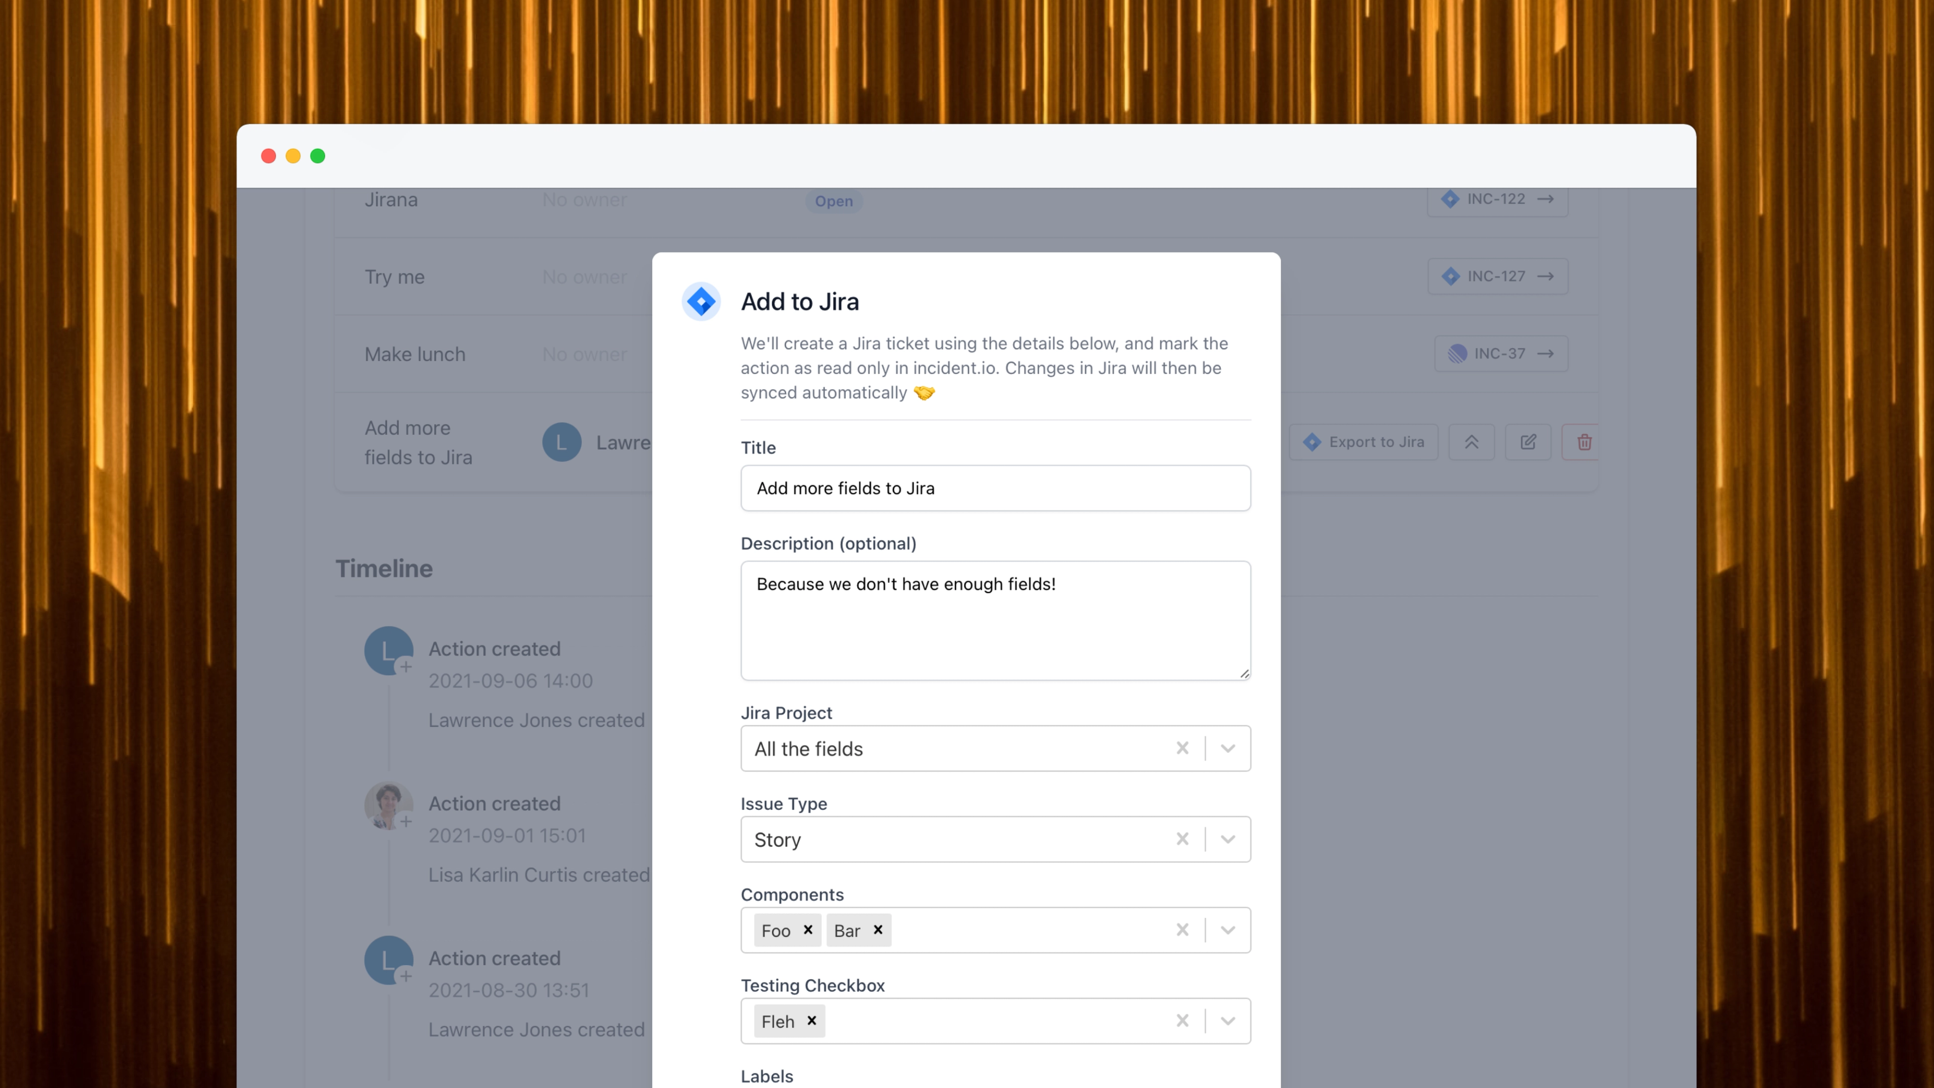Click the macOS green zoom window button
1934x1088 pixels.
(318, 156)
